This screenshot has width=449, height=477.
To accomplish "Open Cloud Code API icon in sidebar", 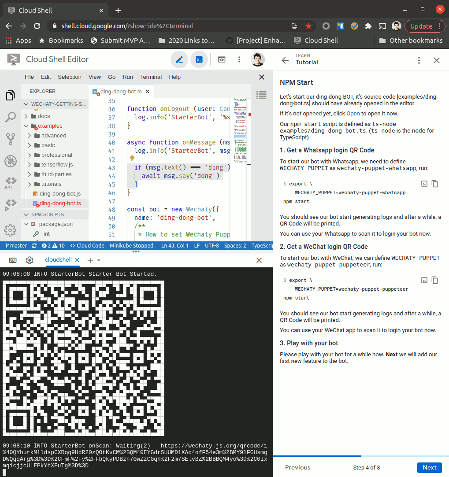I will (x=10, y=183).
